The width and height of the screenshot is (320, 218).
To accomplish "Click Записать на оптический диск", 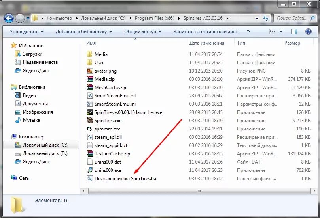I will tap(206, 32).
